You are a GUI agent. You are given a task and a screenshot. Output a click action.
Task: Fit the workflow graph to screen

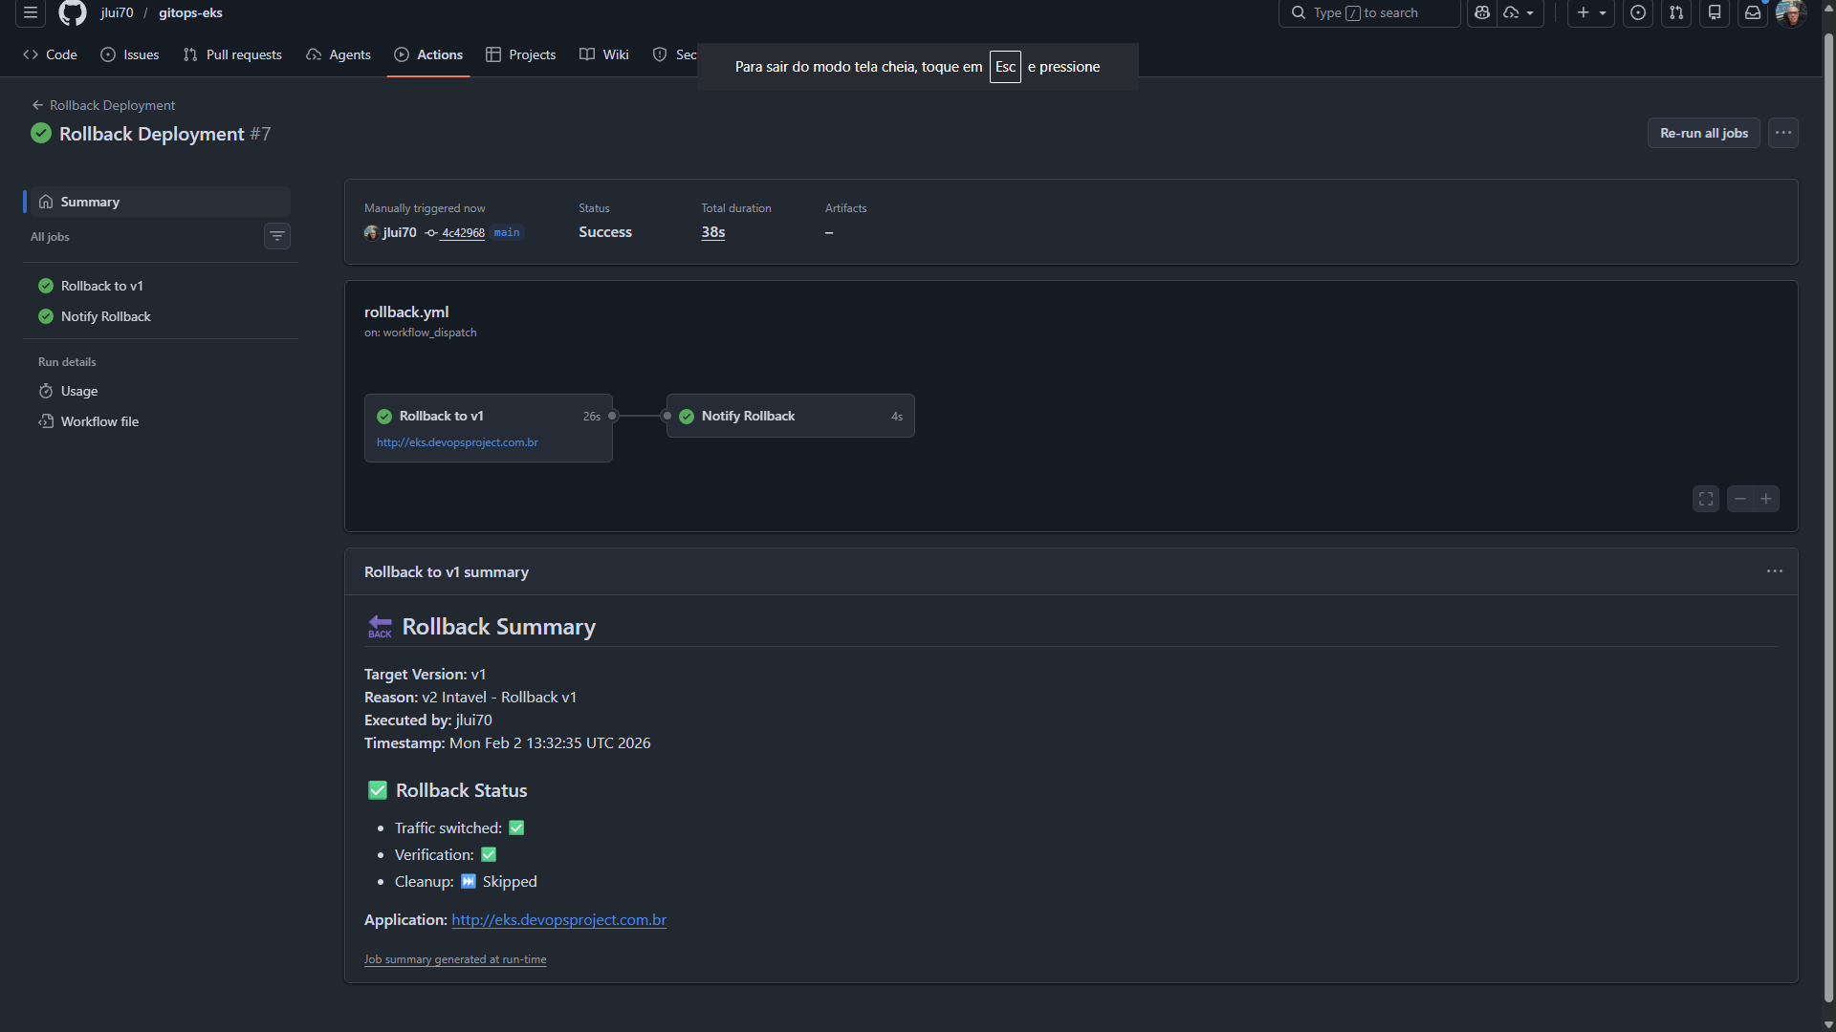coord(1706,499)
